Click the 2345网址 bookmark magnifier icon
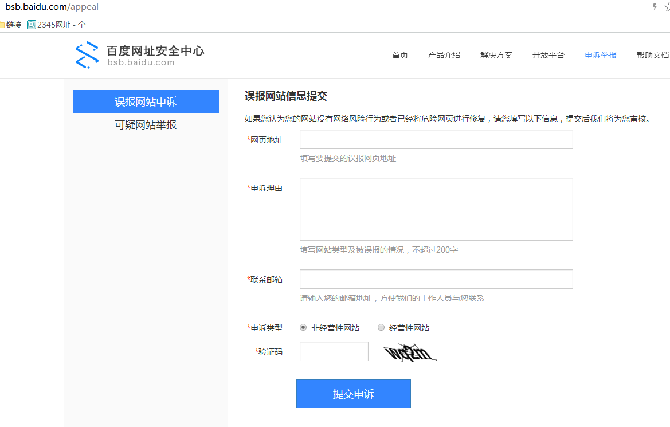670x427 pixels. [x=31, y=25]
